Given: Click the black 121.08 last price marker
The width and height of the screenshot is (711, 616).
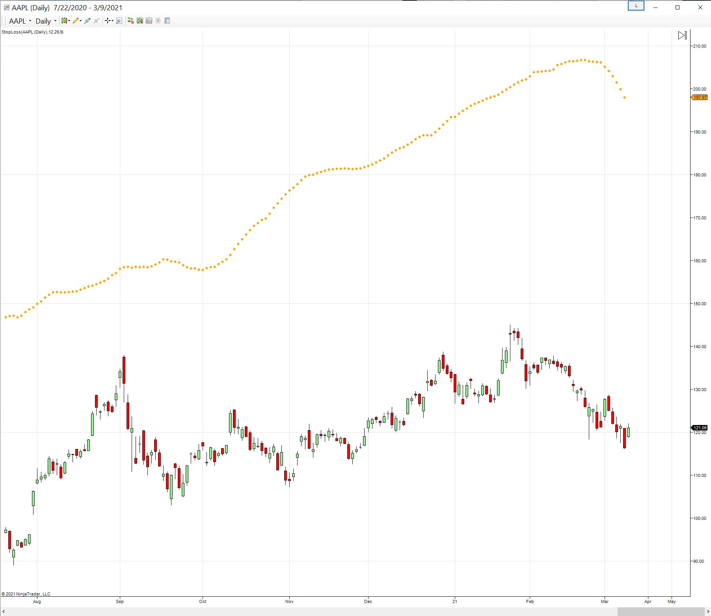Looking at the screenshot, I should coord(700,428).
